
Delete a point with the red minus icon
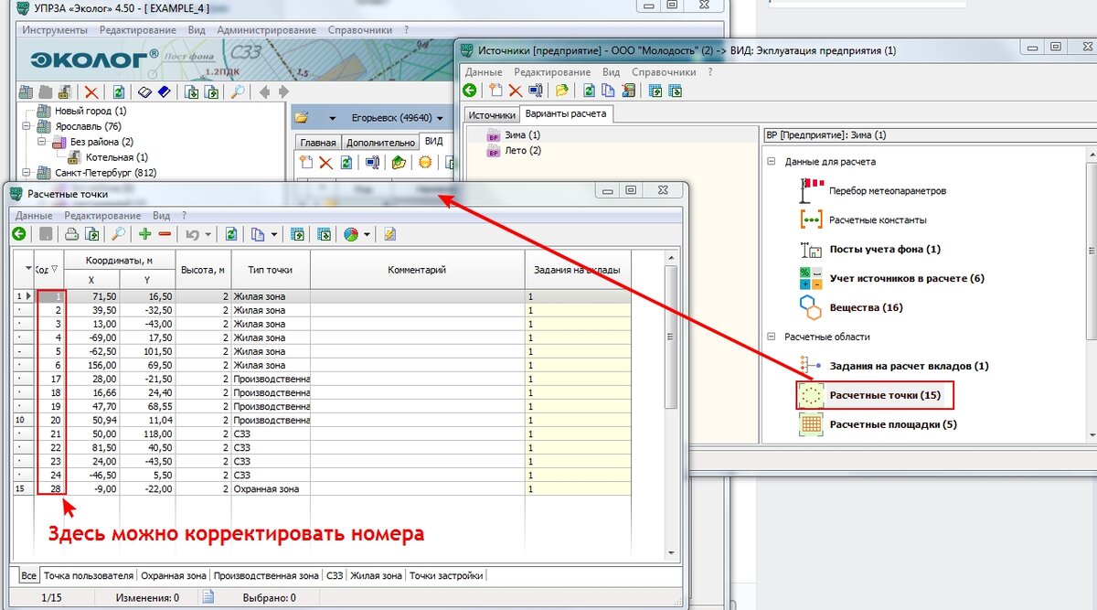(x=165, y=234)
